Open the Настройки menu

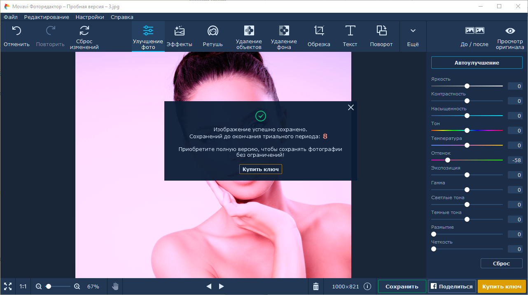tap(90, 17)
